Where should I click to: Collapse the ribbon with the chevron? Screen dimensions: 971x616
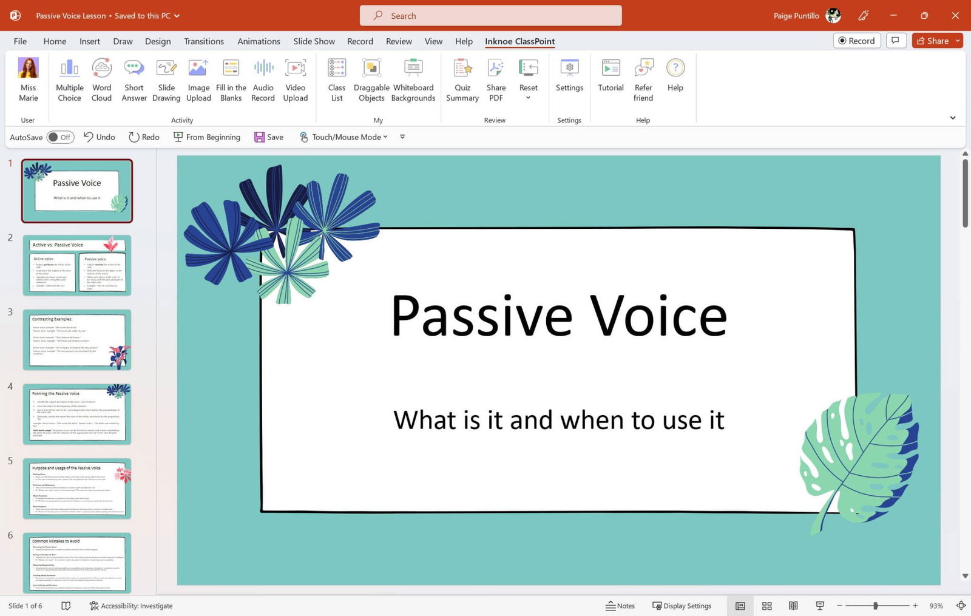tap(953, 118)
